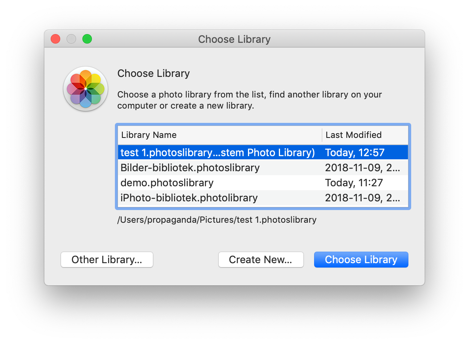Close the dialog with red button
This screenshot has width=469, height=344.
click(55, 39)
